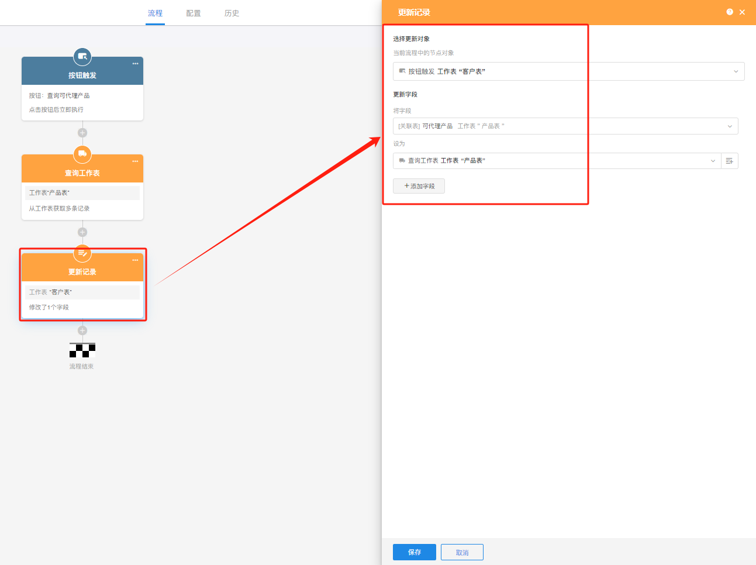This screenshot has width=756, height=565.
Task: Click the text 点击按钮后立即执行
Action: 56,109
